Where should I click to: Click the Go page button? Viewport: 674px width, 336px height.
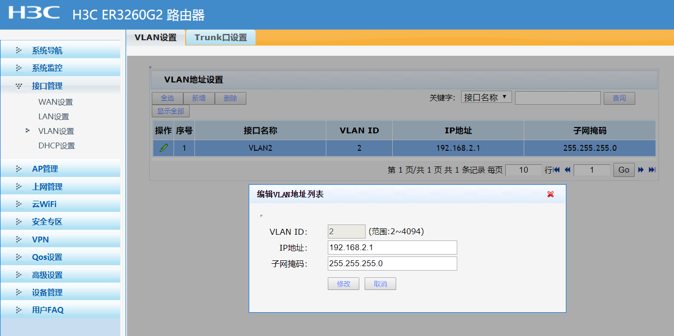[x=624, y=170]
